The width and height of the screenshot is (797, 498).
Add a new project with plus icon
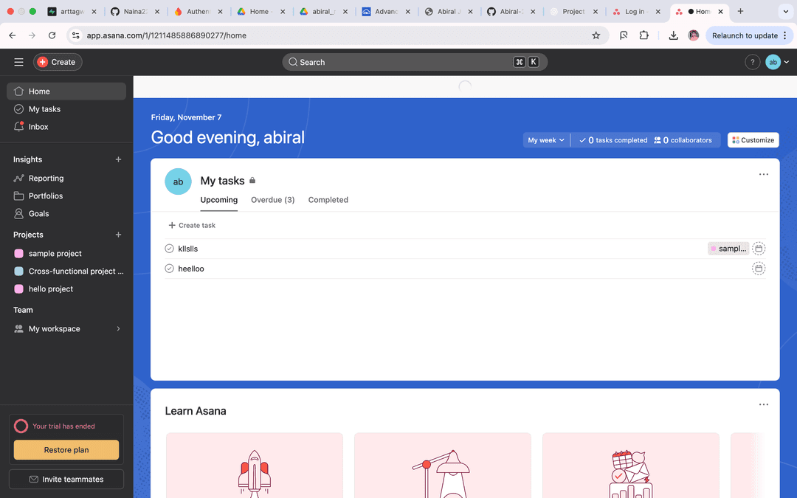118,235
